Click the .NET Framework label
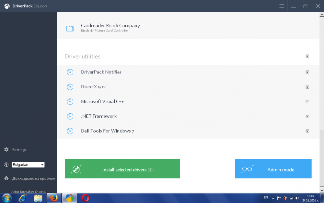The image size is (324, 203). (x=99, y=116)
